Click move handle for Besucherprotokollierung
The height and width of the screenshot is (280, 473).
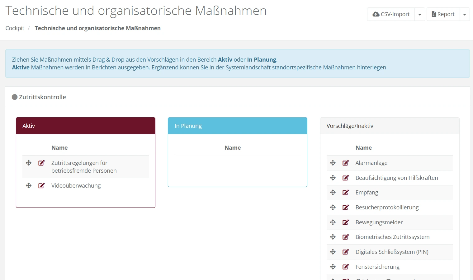[x=333, y=208]
